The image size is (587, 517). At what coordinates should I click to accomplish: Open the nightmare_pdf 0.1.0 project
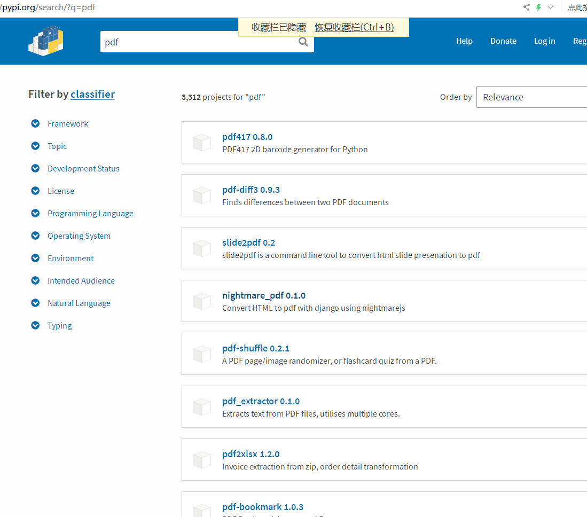point(263,295)
